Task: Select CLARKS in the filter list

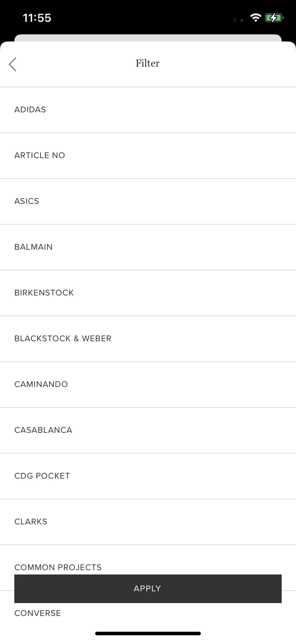Action: click(148, 522)
